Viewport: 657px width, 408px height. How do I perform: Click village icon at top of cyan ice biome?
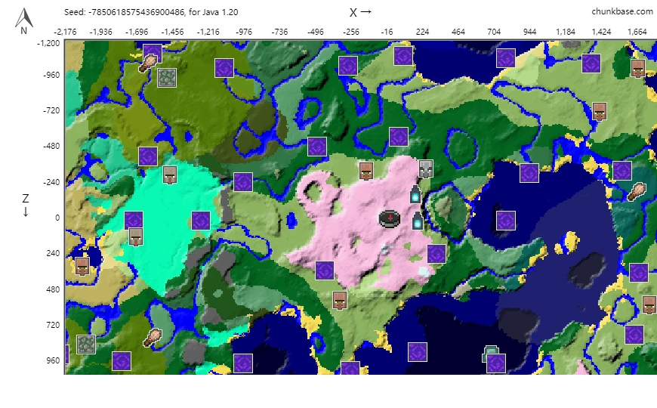pyautogui.click(x=170, y=175)
